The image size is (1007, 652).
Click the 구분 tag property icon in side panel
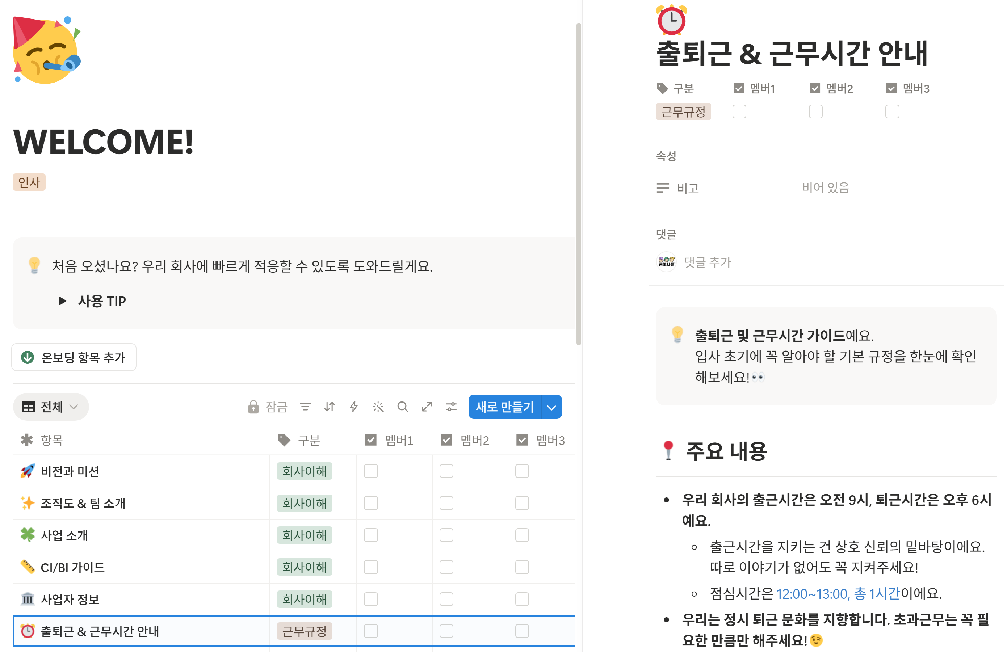point(662,88)
